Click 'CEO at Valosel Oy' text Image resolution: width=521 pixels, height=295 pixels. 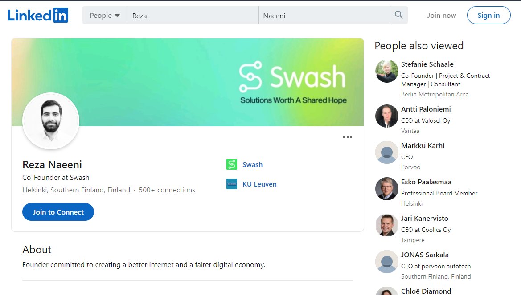coord(426,120)
